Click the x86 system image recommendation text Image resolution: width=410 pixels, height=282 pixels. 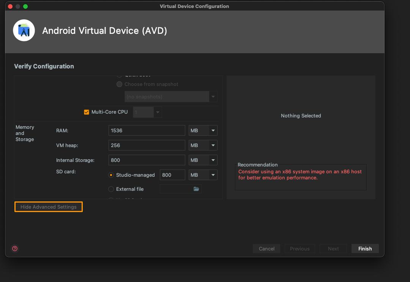tap(300, 175)
